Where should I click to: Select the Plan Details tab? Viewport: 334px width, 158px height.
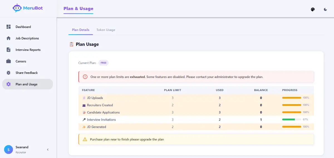pyautogui.click(x=81, y=30)
